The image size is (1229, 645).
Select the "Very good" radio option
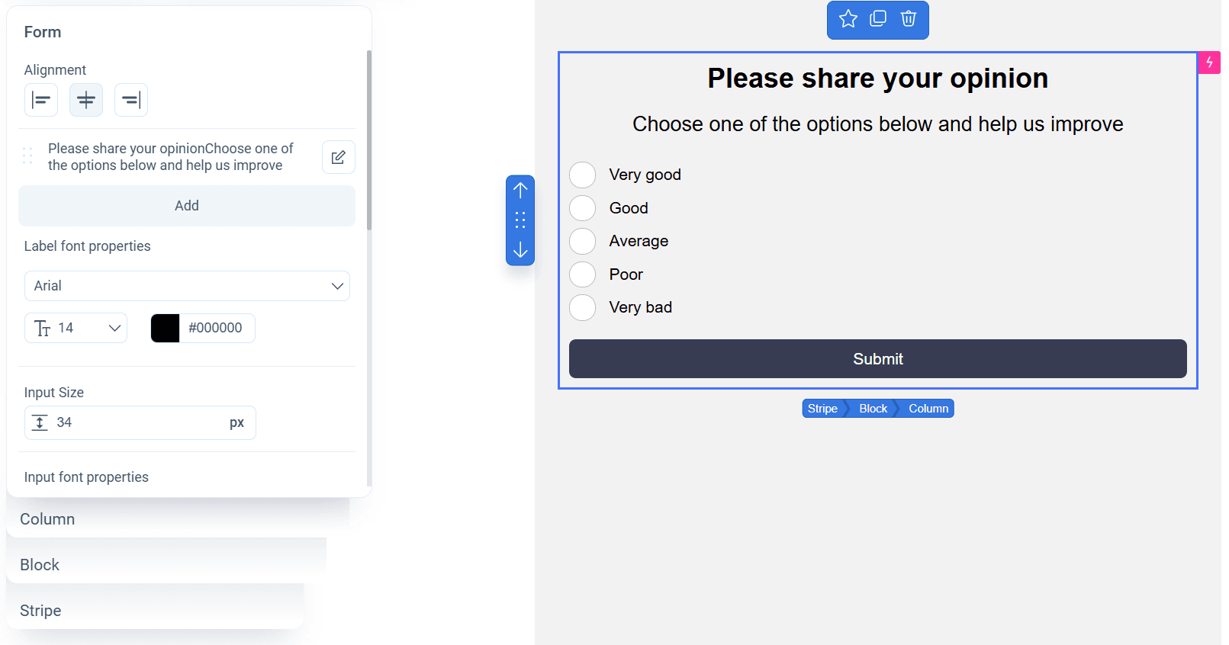click(x=583, y=175)
